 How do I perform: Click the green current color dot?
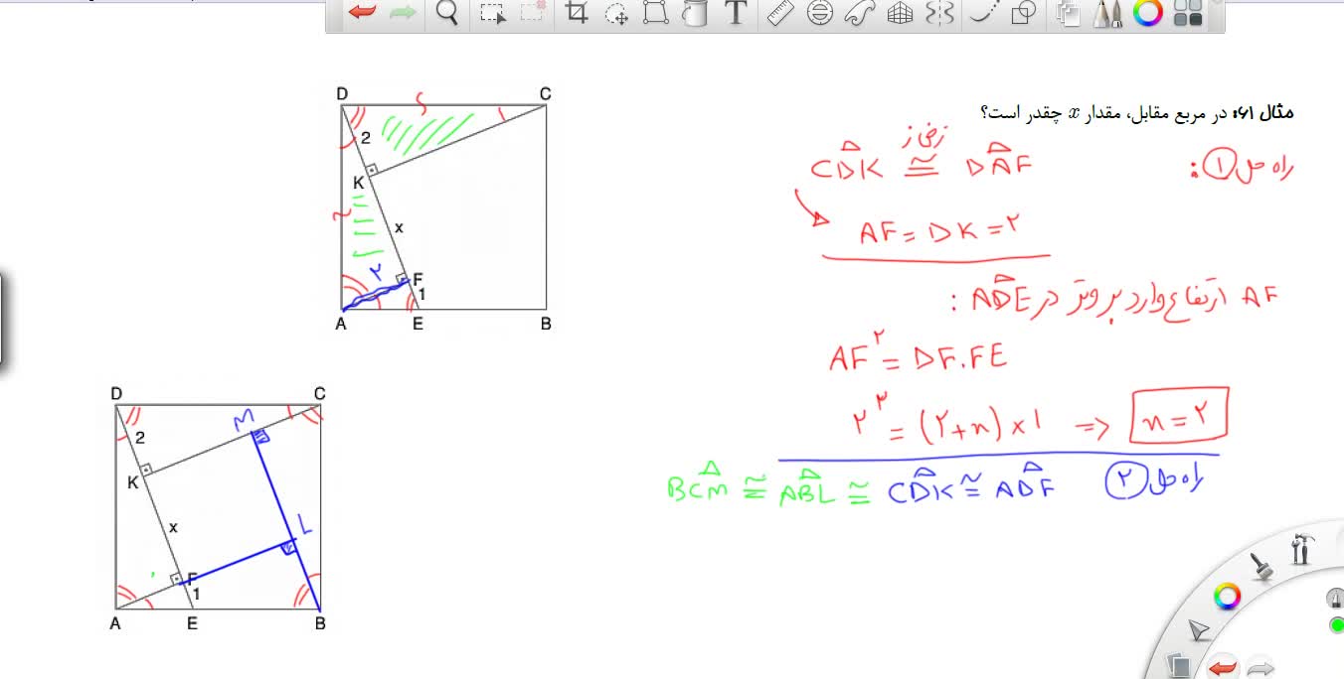[1336, 624]
